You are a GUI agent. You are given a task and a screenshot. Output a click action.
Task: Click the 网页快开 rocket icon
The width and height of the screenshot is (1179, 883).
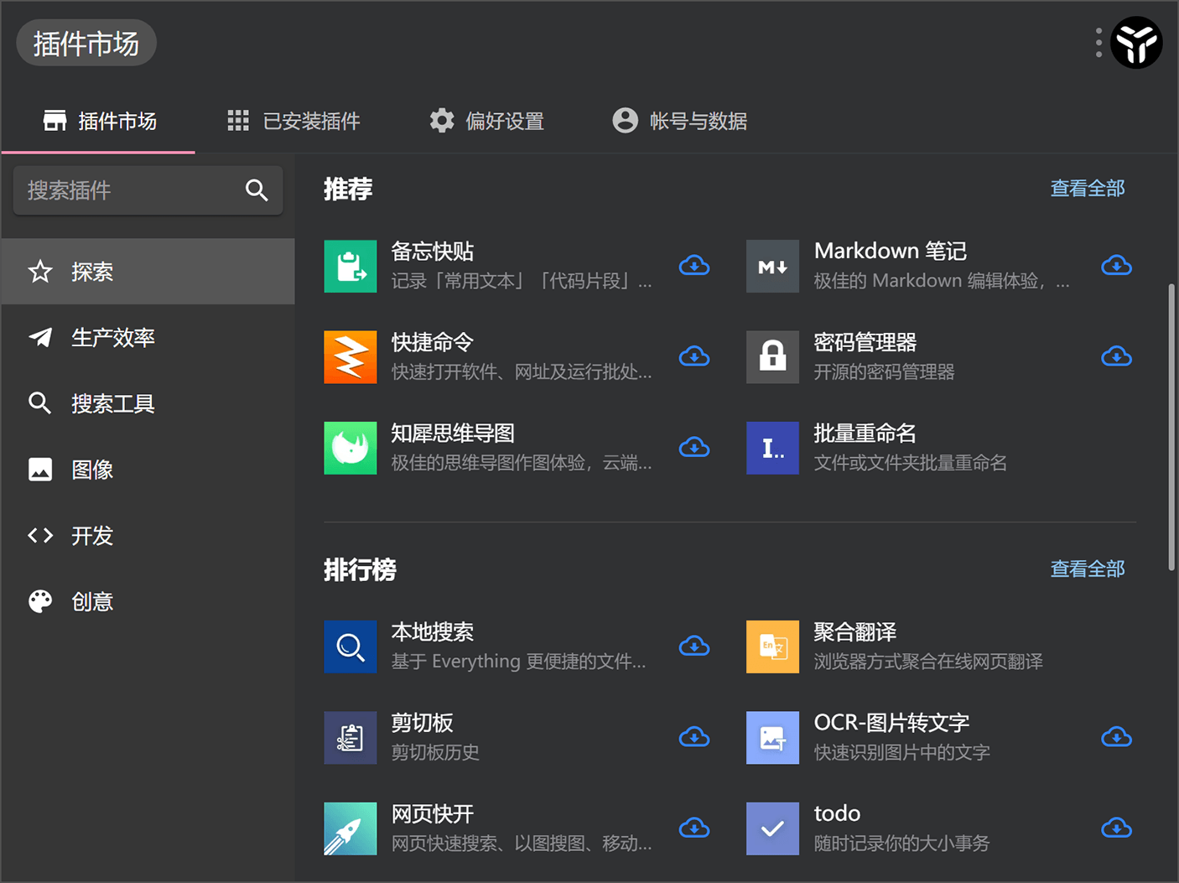351,828
